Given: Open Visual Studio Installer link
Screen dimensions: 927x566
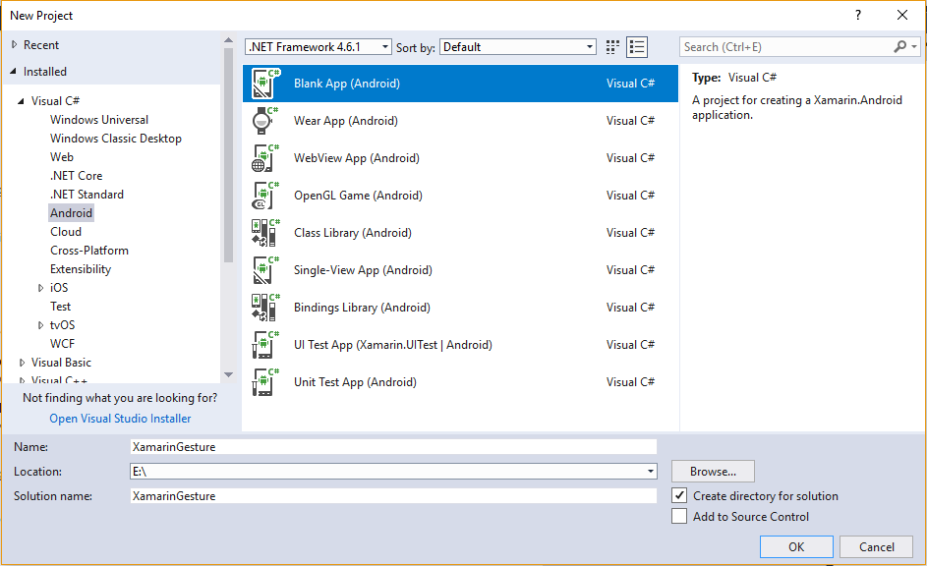Looking at the screenshot, I should click(120, 419).
